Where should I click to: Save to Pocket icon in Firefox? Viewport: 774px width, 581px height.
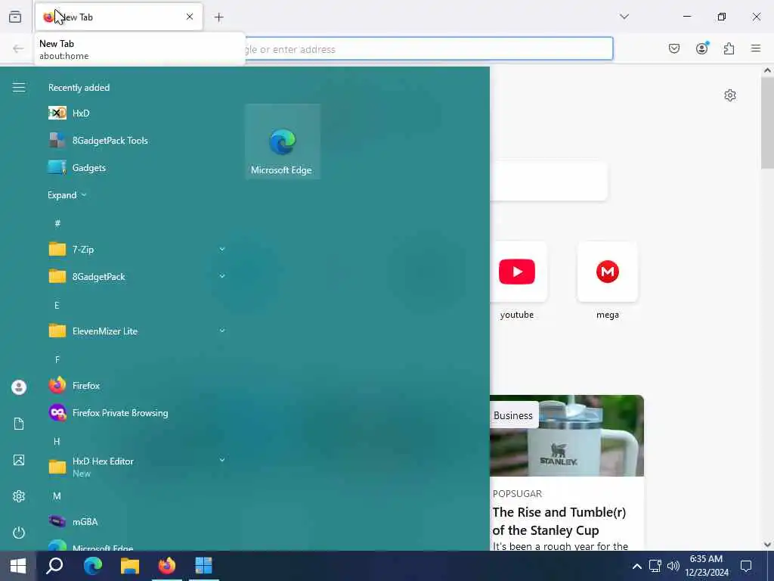[673, 48]
